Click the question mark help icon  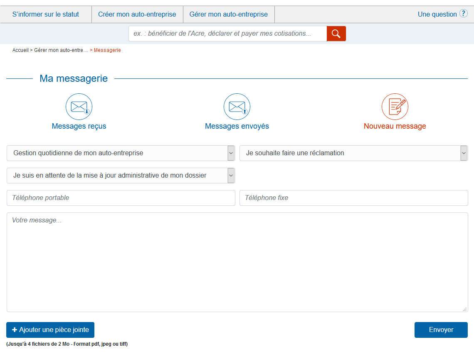point(463,14)
